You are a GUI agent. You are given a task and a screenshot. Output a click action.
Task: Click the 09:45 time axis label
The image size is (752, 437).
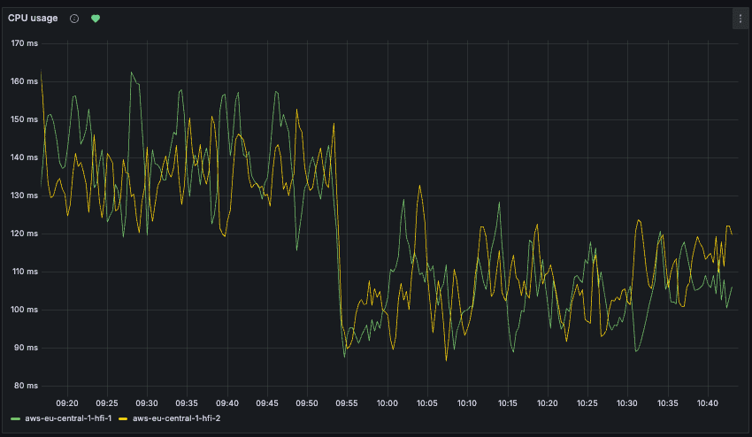[267, 403]
